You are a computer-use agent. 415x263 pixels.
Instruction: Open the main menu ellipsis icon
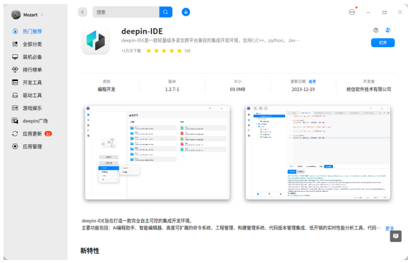352,12
